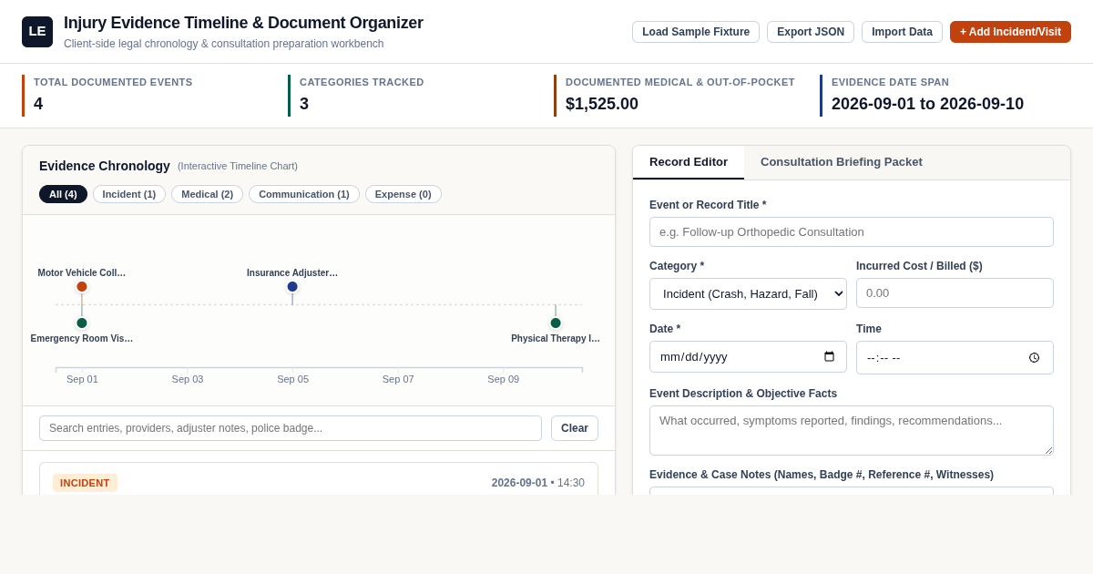Image resolution: width=1093 pixels, height=574 pixels.
Task: Focus the Event Description textarea
Action: [852, 430]
